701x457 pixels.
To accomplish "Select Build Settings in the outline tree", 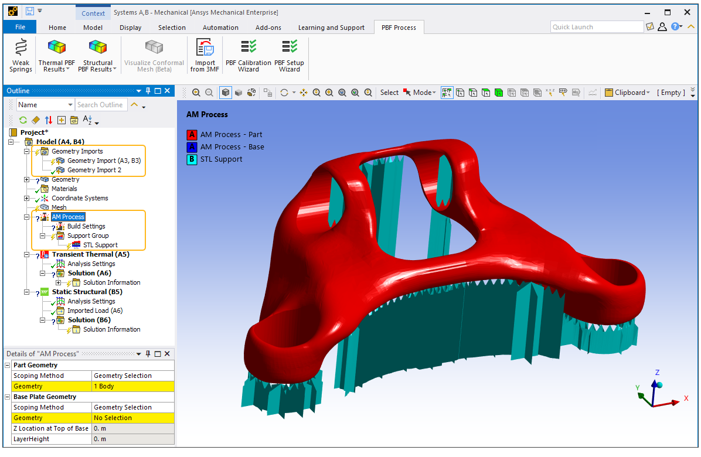I will point(86,226).
